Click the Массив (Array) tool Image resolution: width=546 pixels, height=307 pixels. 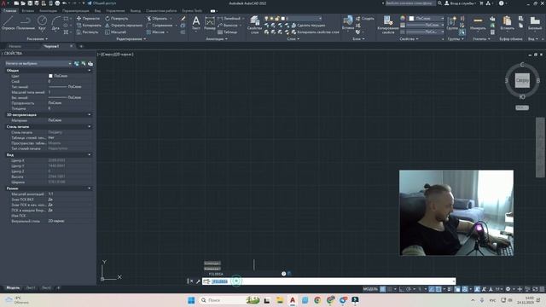coord(155,32)
